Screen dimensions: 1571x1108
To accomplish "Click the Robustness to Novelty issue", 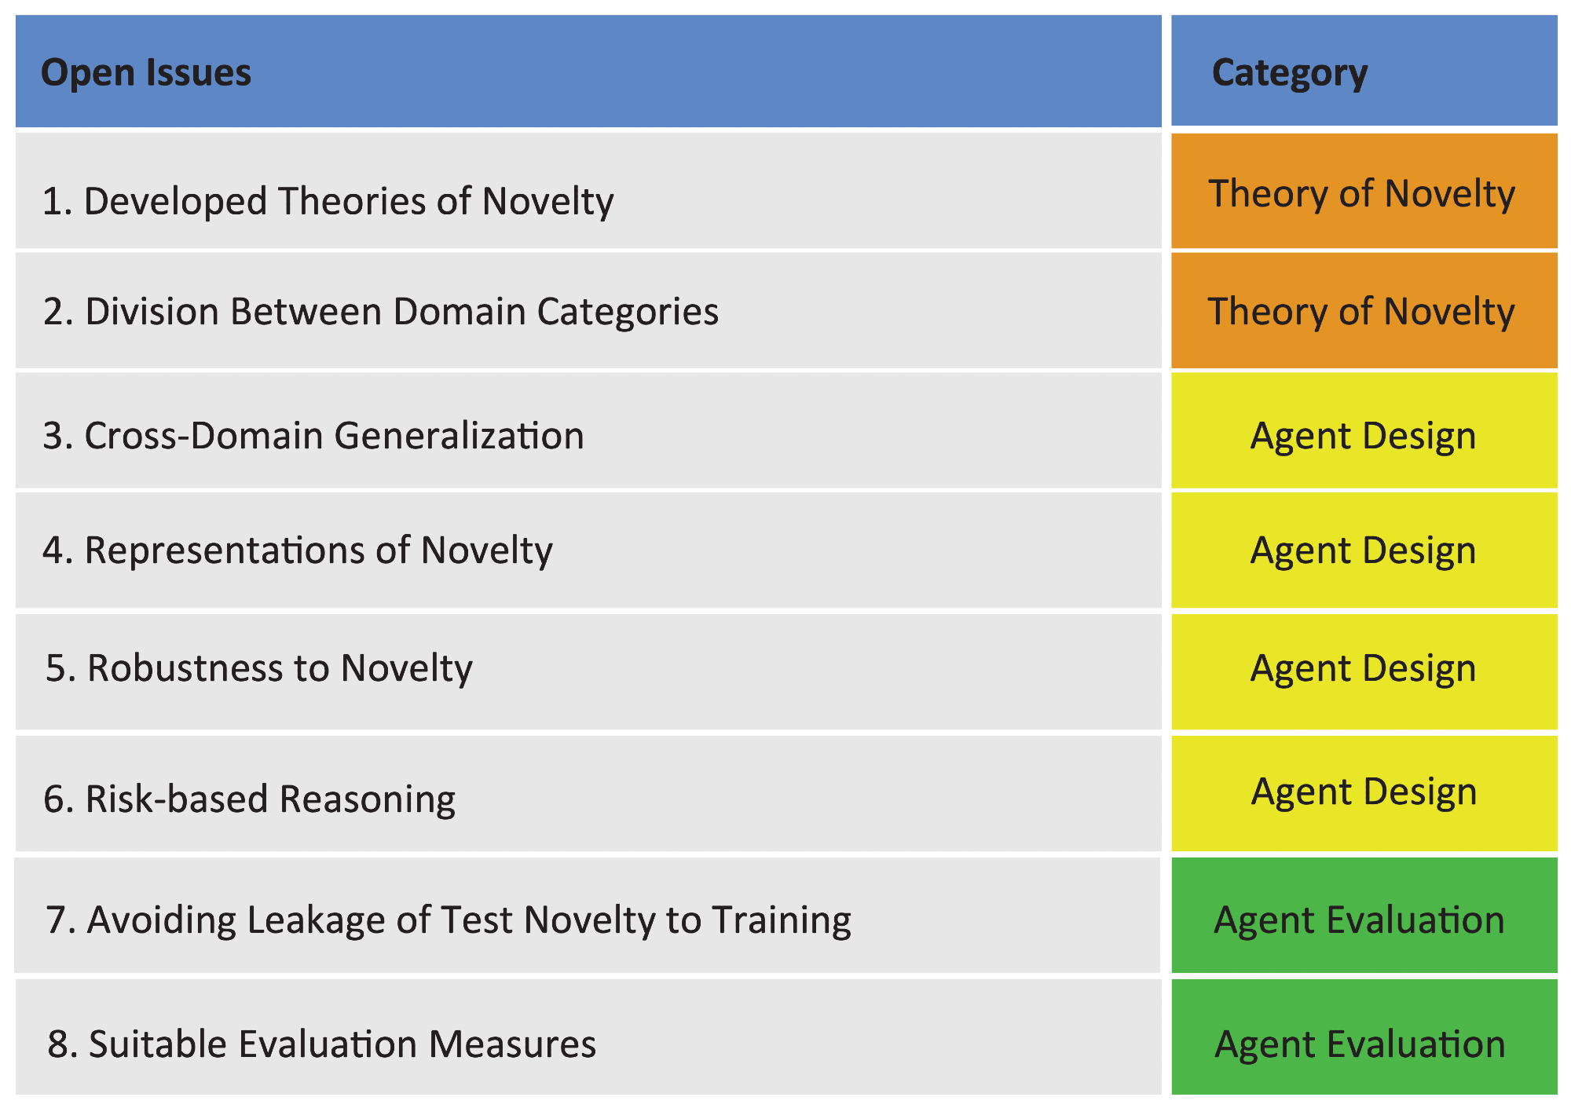I will 258,668.
